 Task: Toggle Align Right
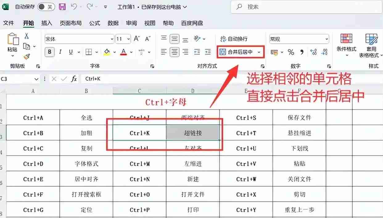click(185, 52)
